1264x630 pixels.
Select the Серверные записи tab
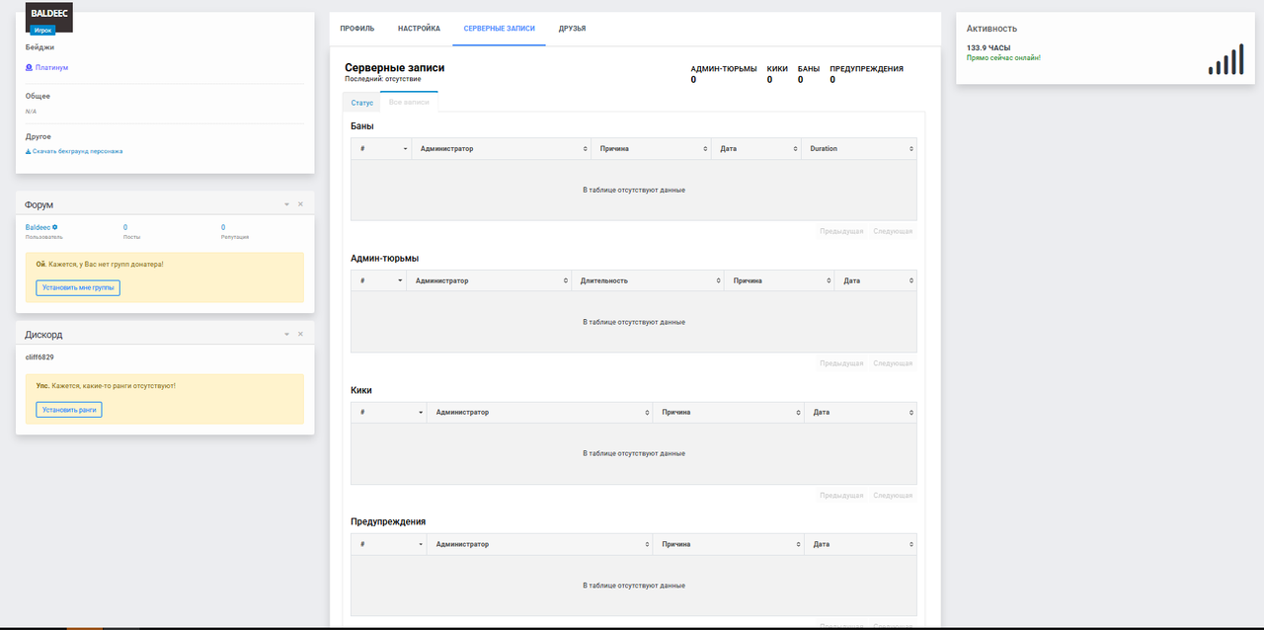click(500, 29)
